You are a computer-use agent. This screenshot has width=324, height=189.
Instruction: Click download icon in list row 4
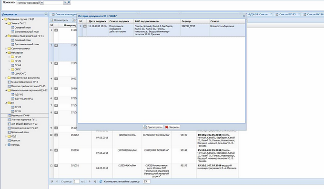pyautogui.click(x=56, y=79)
